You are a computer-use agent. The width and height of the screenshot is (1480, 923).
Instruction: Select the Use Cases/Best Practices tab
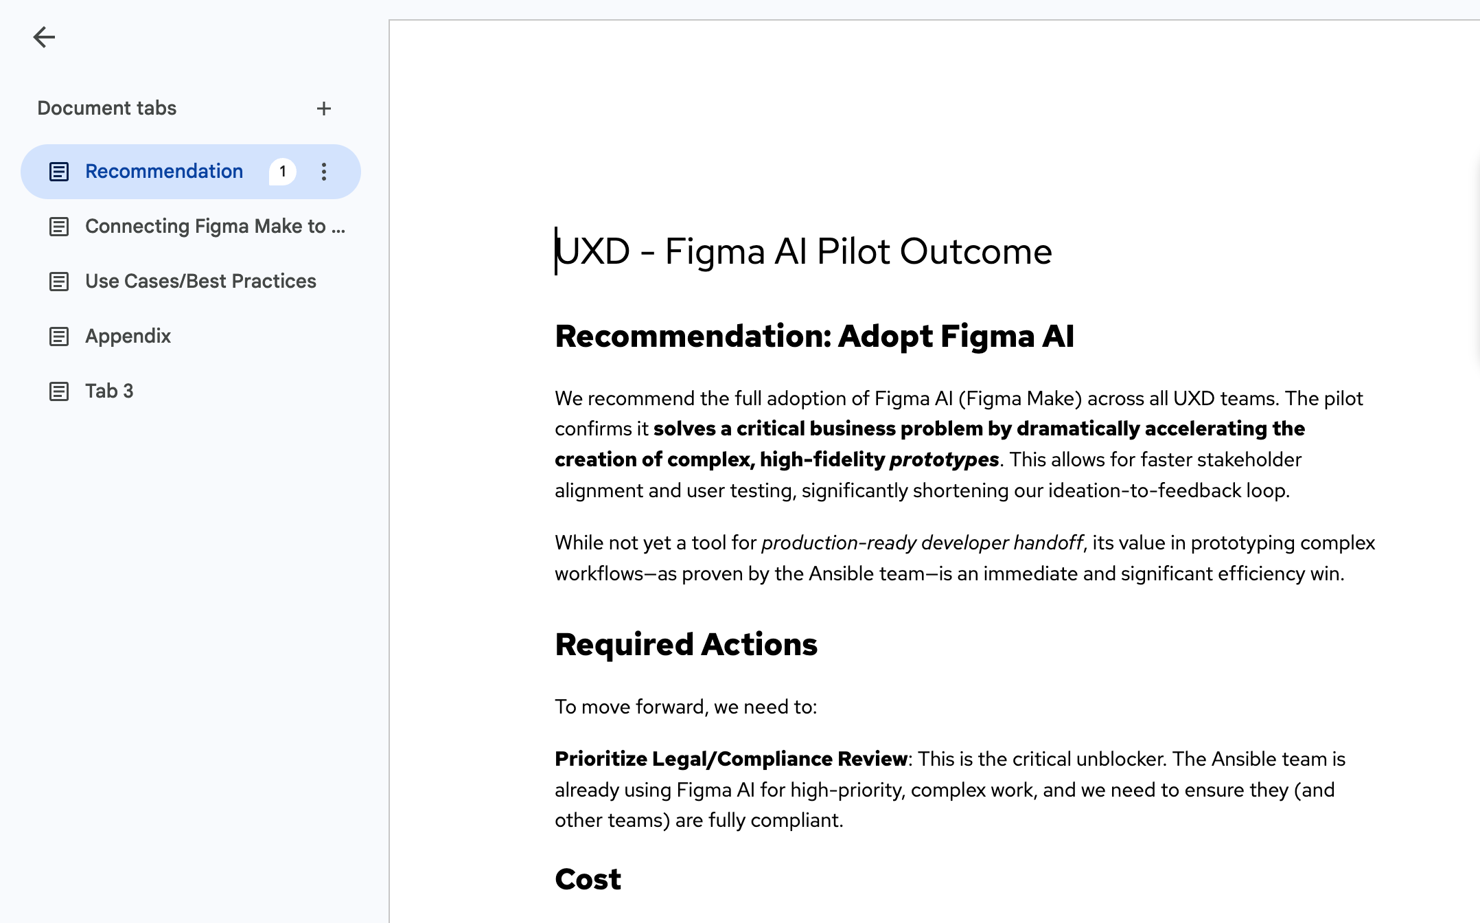tap(200, 281)
